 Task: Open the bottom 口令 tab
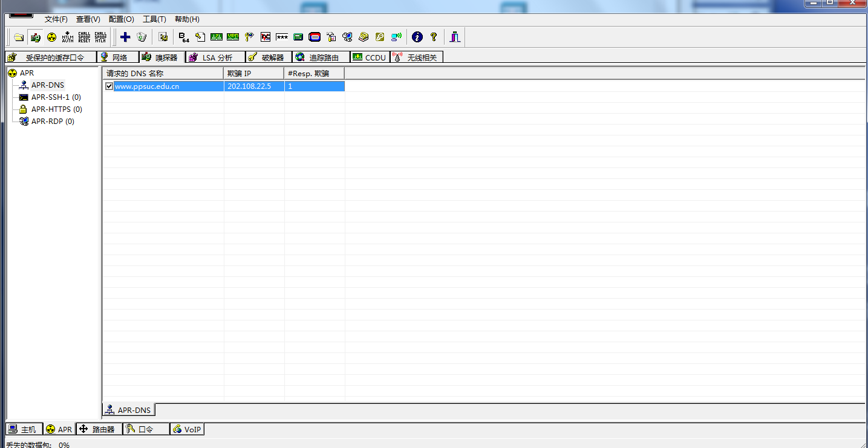146,429
